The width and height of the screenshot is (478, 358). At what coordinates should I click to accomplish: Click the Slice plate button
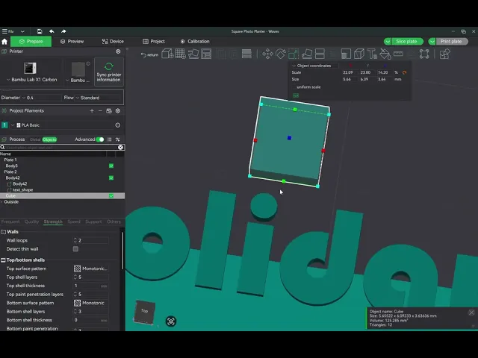407,42
